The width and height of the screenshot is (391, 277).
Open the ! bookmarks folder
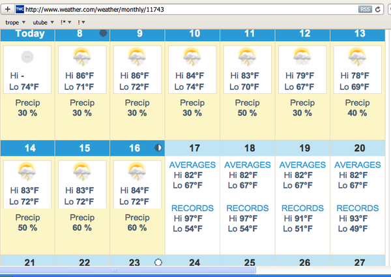click(81, 22)
